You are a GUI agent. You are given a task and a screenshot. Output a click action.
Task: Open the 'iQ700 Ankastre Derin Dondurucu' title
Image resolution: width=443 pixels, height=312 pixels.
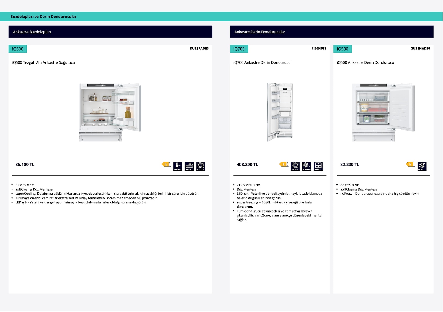(262, 62)
